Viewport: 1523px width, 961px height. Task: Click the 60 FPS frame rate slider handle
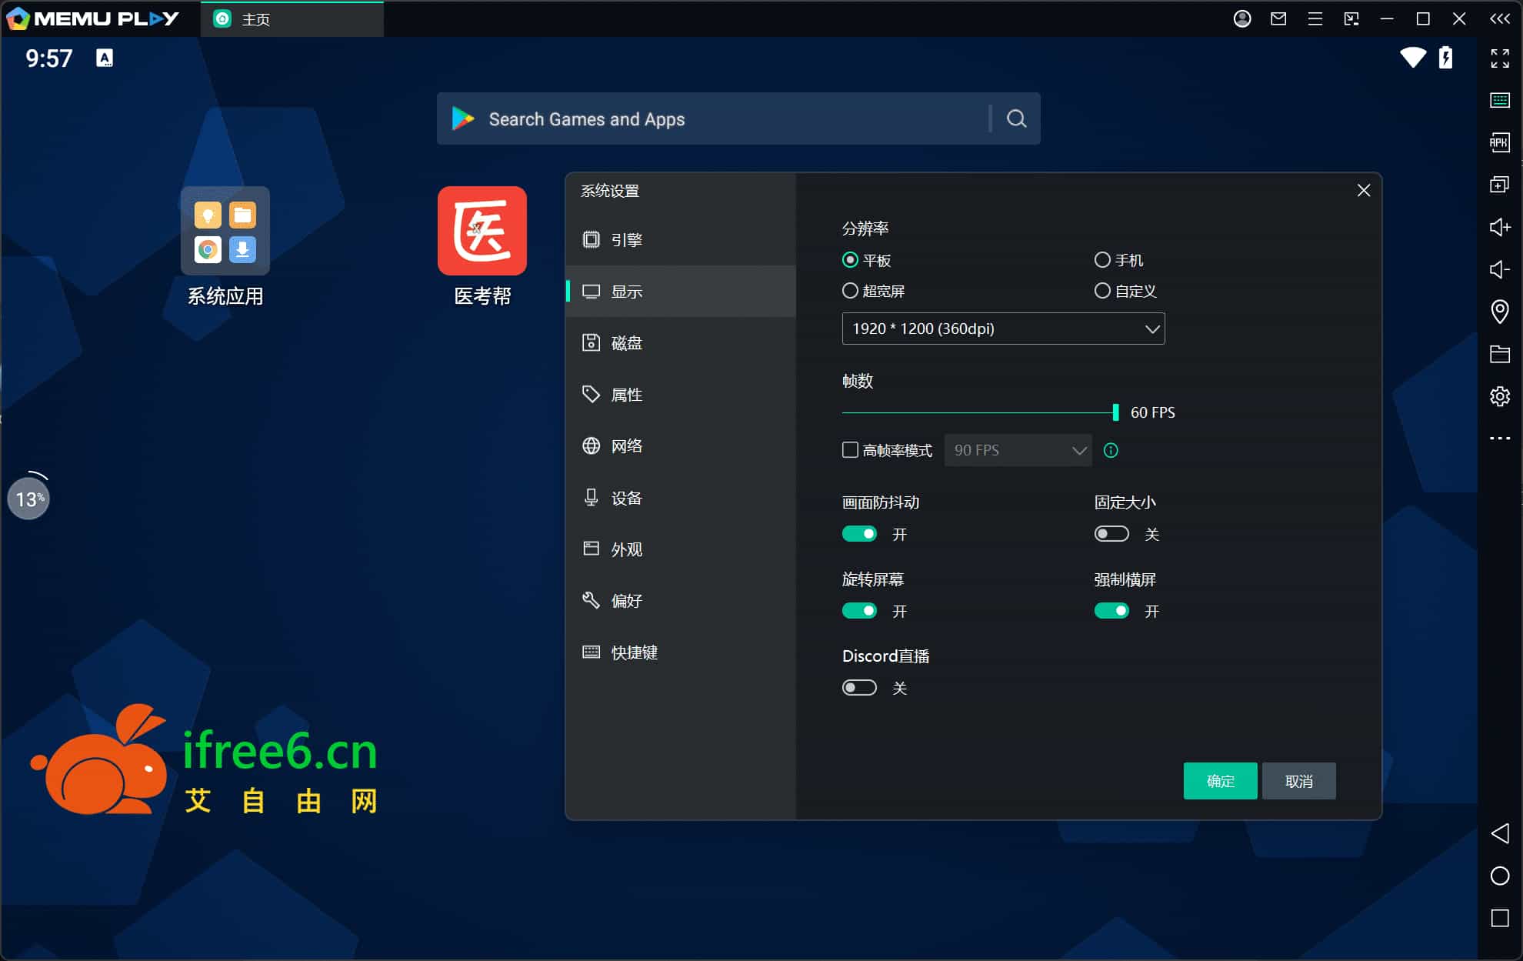click(1115, 412)
